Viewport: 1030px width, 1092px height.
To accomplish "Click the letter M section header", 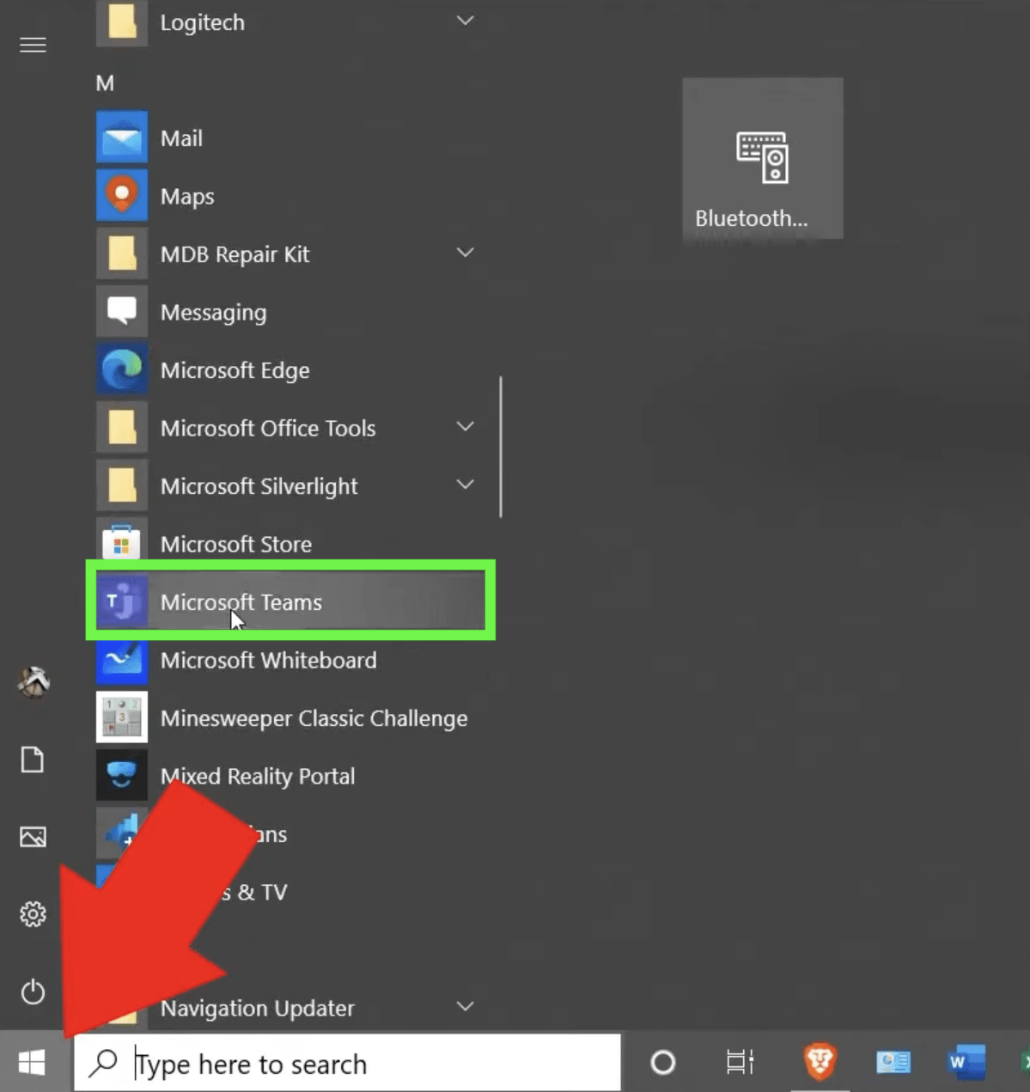I will click(105, 83).
